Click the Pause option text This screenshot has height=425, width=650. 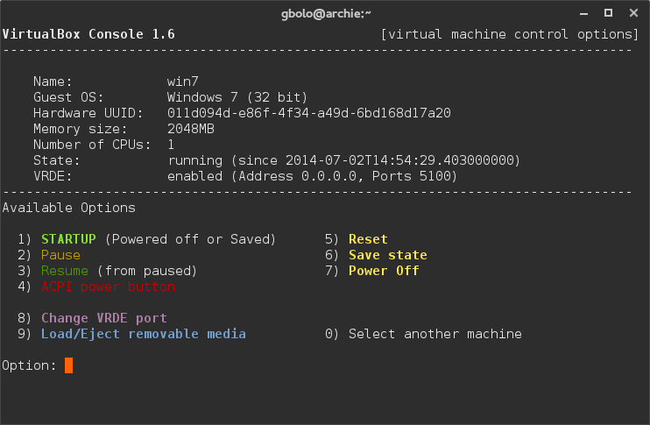(60, 255)
